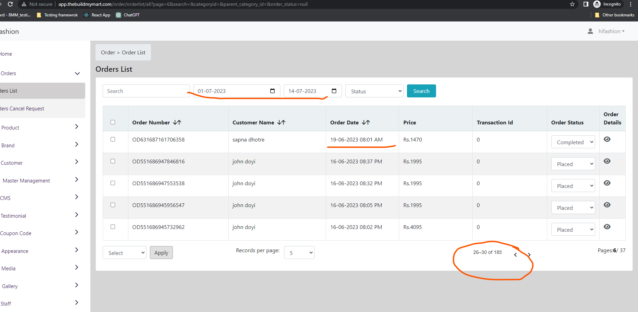Viewport: 638px width, 312px height.
Task: Change Completed order status dropdown
Action: click(573, 142)
